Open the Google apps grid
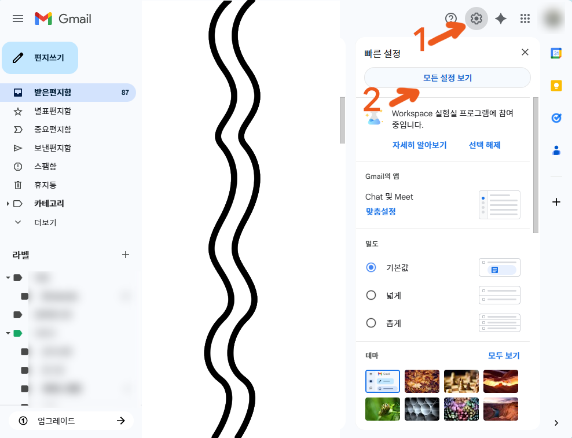Image resolution: width=572 pixels, height=438 pixels. pyautogui.click(x=525, y=19)
